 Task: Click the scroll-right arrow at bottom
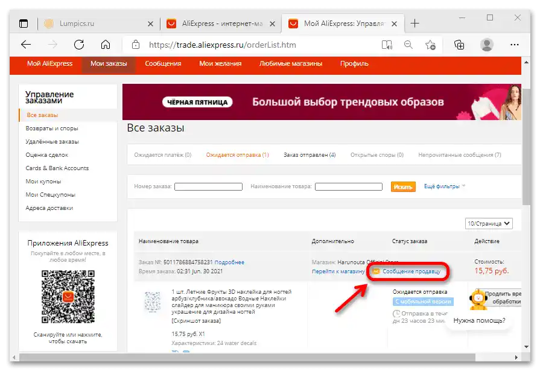click(x=516, y=358)
